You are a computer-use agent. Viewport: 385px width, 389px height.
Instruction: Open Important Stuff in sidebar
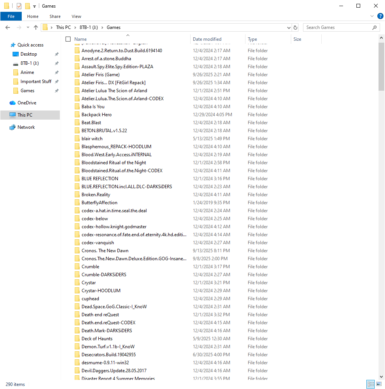36,82
